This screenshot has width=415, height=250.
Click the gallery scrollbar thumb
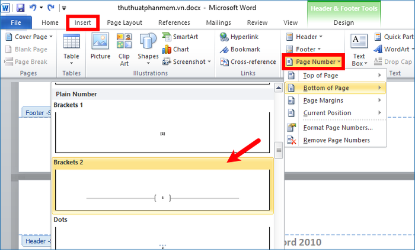279,150
